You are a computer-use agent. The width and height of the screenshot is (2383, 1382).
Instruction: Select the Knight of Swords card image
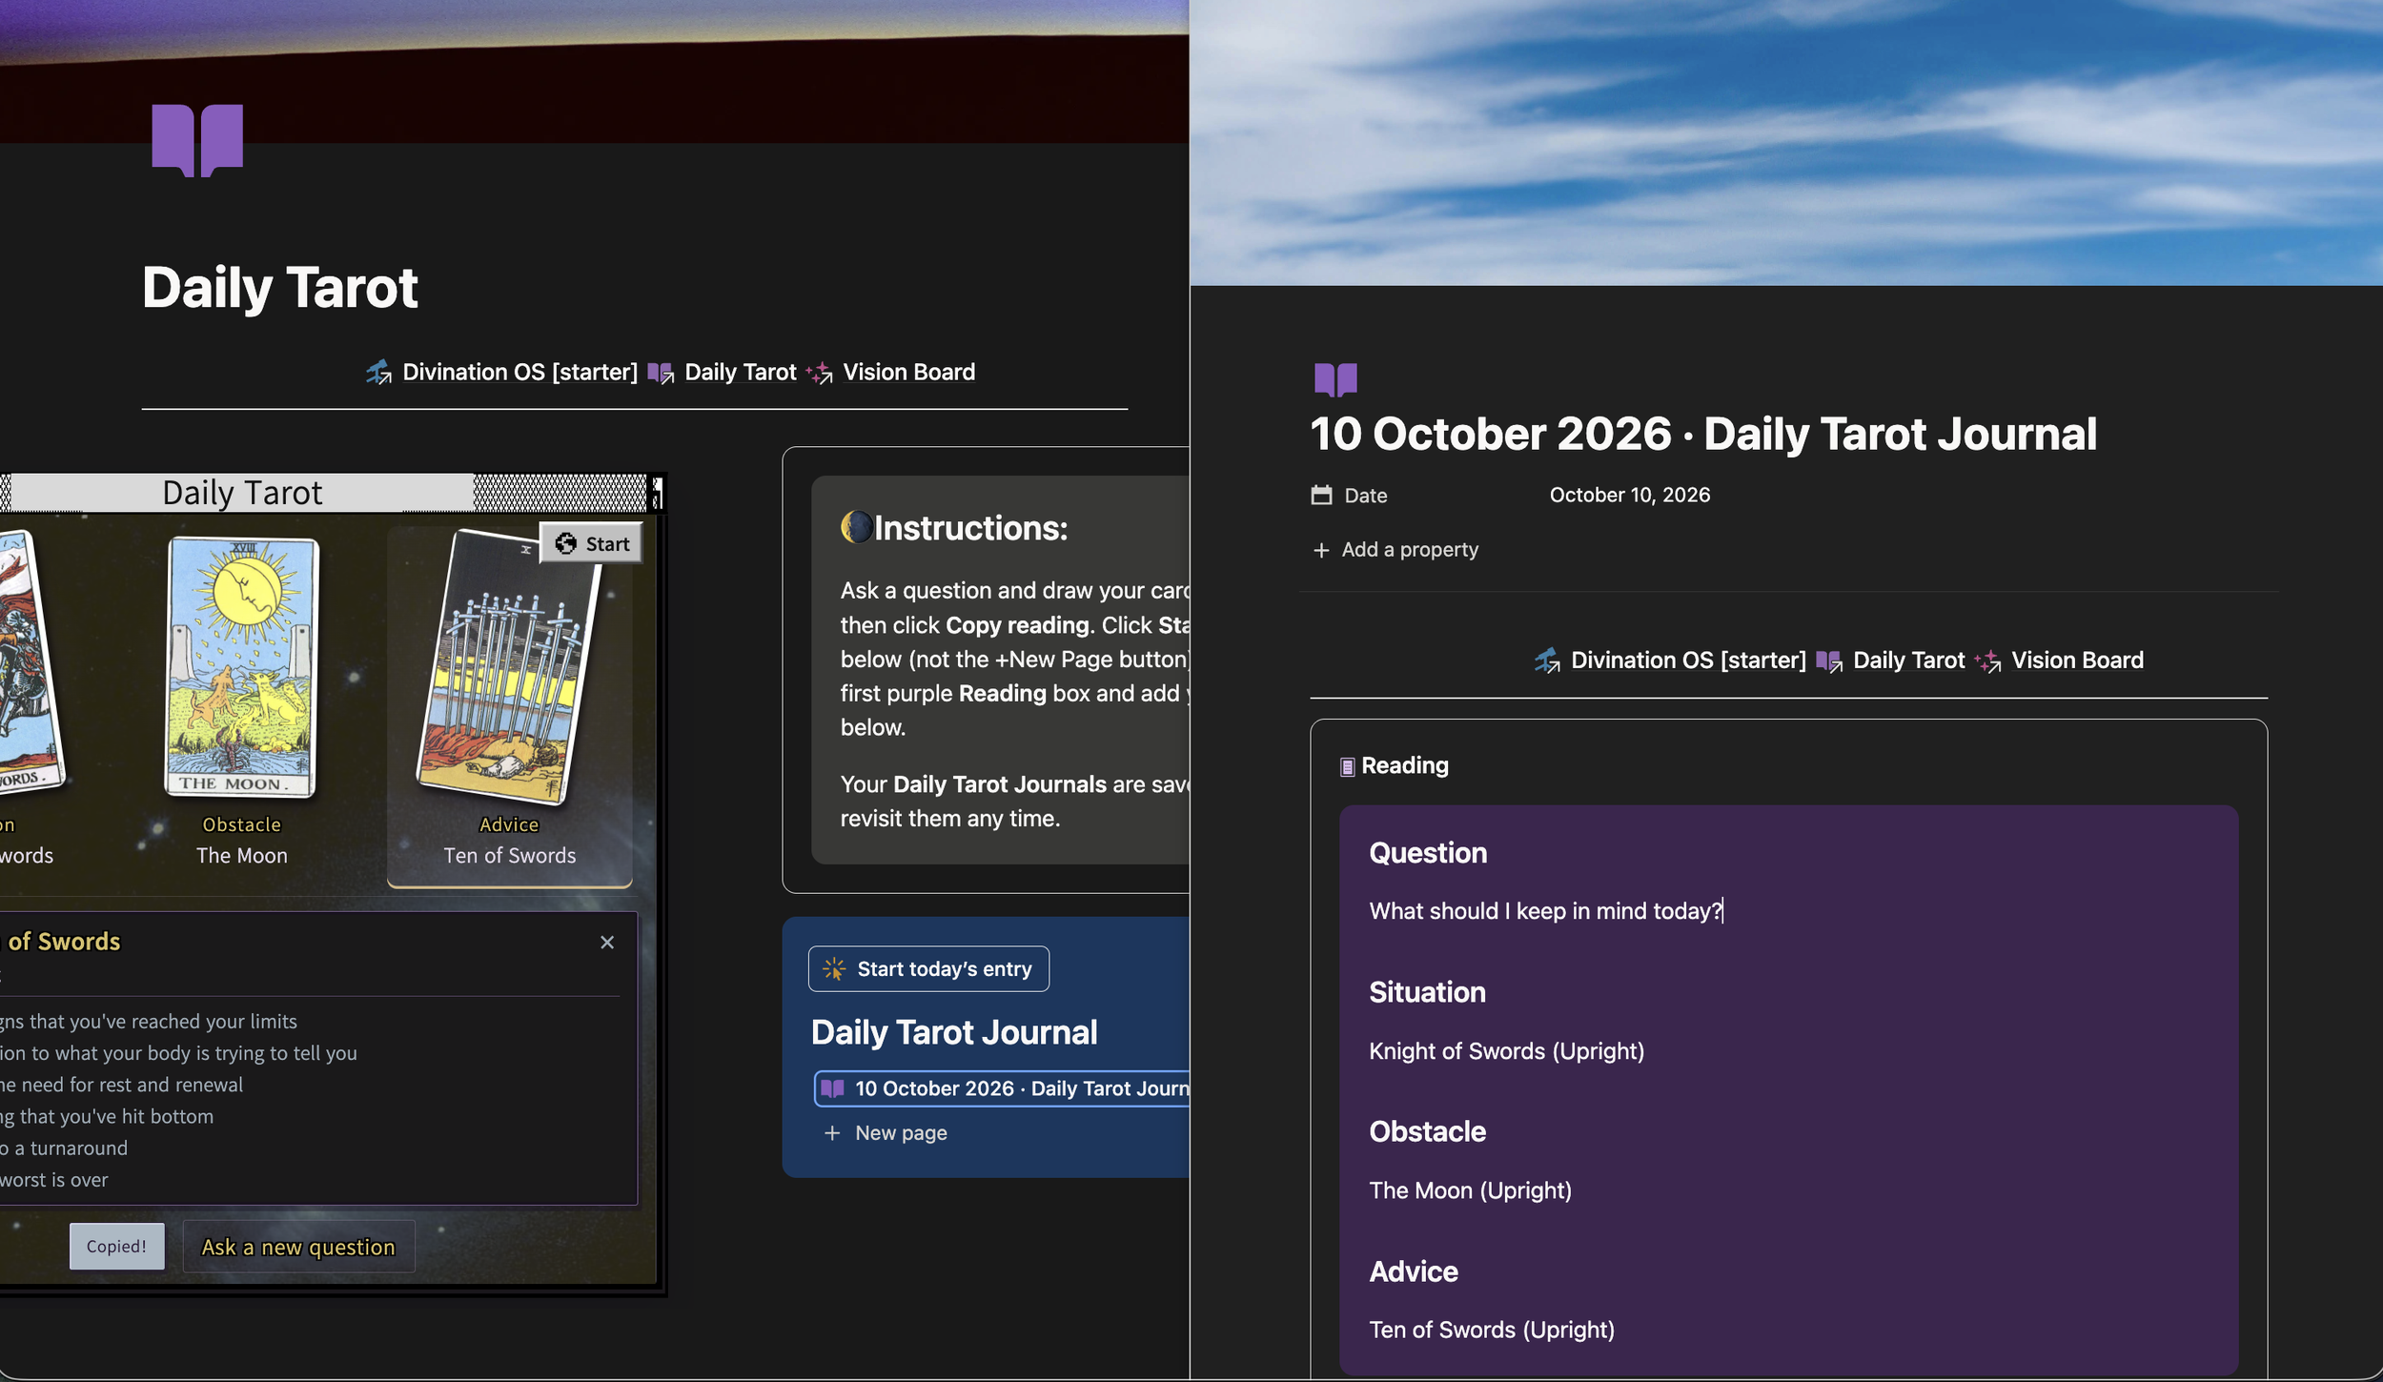29,662
